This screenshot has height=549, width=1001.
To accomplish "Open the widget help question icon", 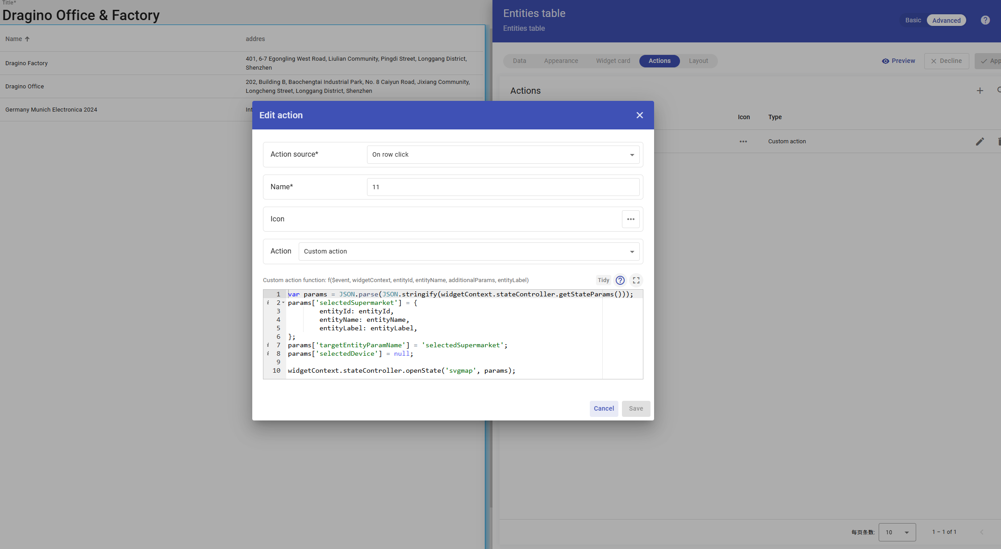I will click(x=985, y=21).
